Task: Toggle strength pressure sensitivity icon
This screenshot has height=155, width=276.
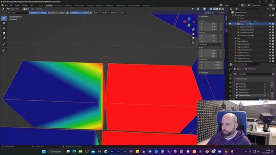Action: (x=91, y=13)
